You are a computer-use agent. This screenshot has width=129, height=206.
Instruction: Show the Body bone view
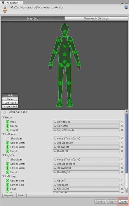pyautogui.click(x=10, y=95)
